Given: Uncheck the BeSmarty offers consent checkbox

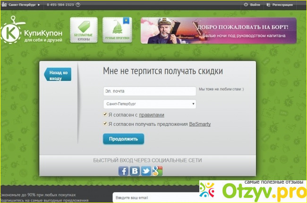Looking at the screenshot, I should [x=105, y=124].
